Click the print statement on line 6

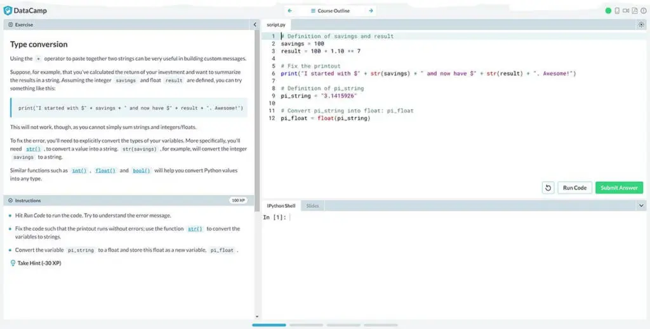click(x=428, y=74)
